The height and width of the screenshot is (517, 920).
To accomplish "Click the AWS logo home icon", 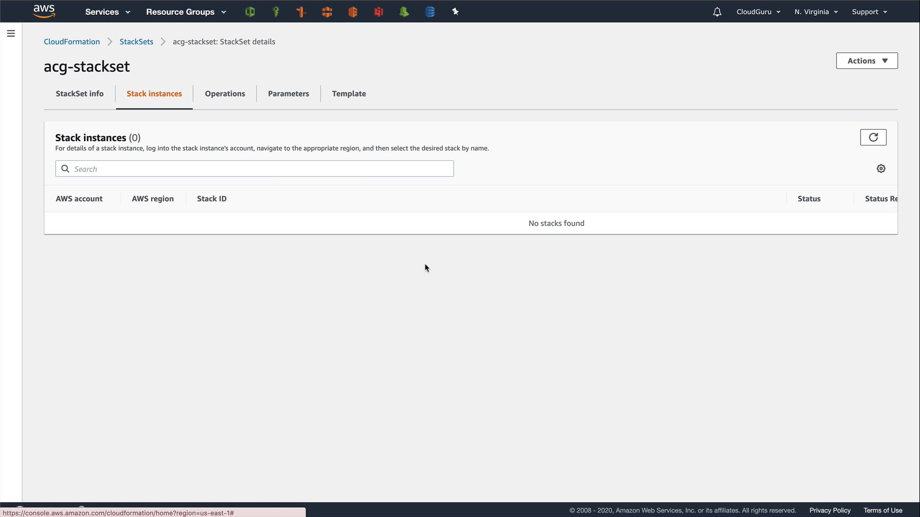I will pyautogui.click(x=44, y=11).
